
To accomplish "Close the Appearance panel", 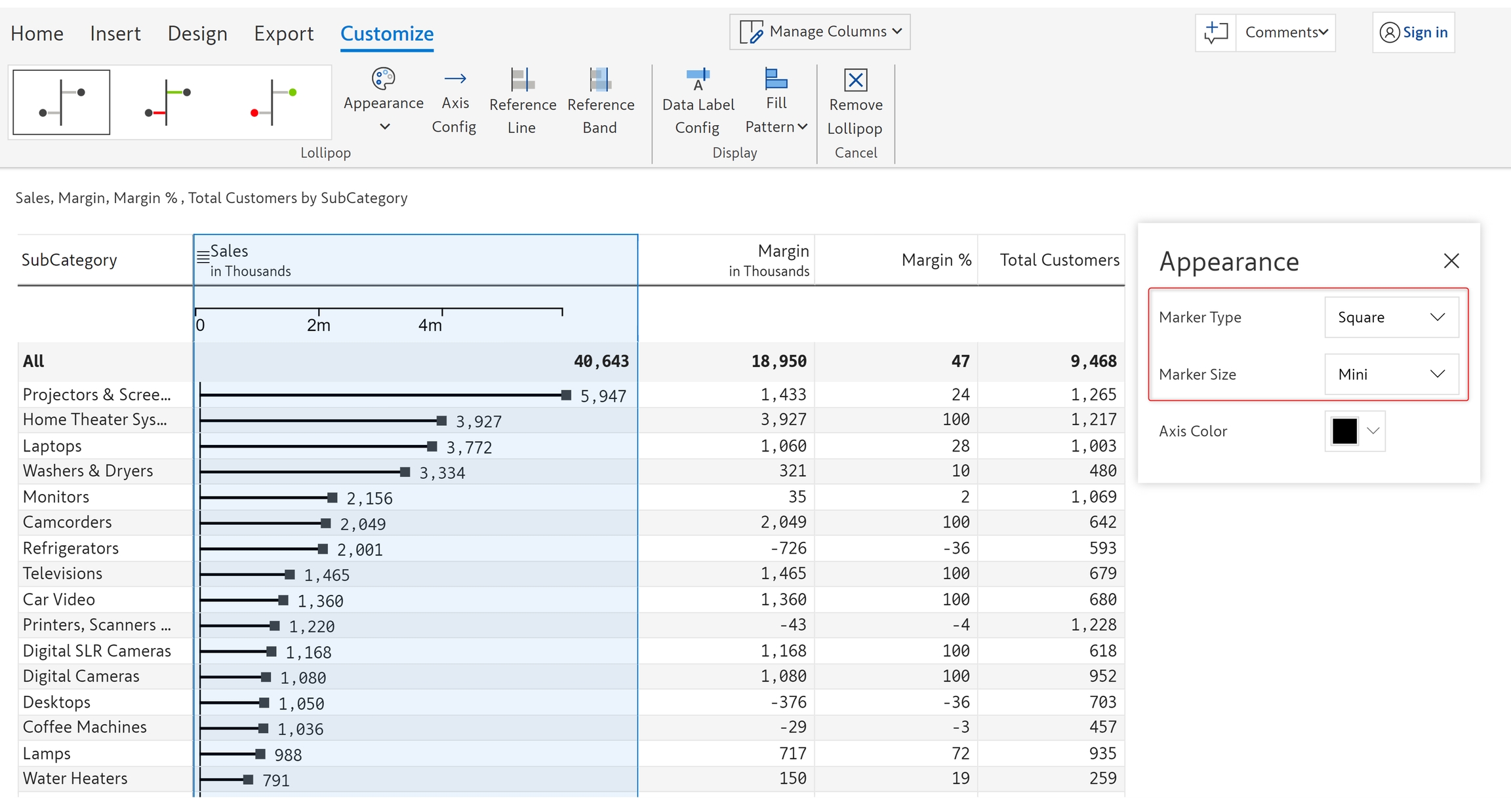I will coord(1451,261).
